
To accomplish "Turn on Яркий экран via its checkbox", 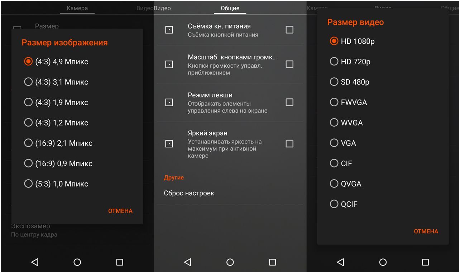I will point(289,144).
